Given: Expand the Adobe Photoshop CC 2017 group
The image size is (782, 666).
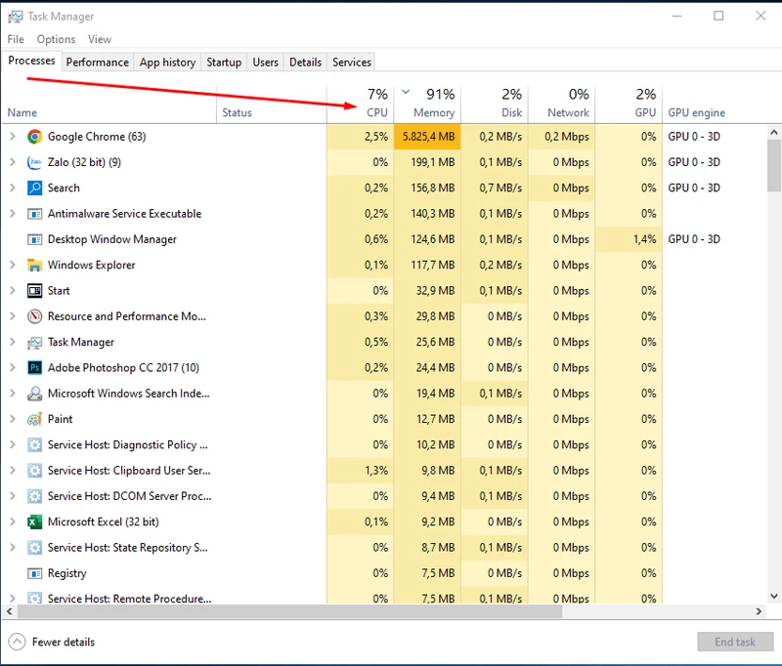Looking at the screenshot, I should coord(13,367).
